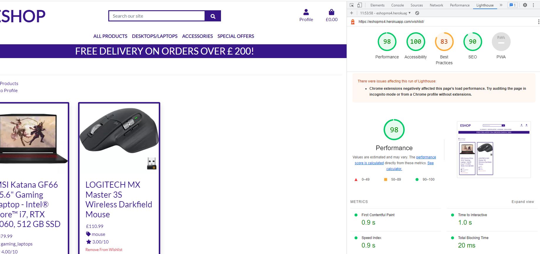
Task: Open the SPECIAL OFFERS menu link
Action: tap(236, 36)
